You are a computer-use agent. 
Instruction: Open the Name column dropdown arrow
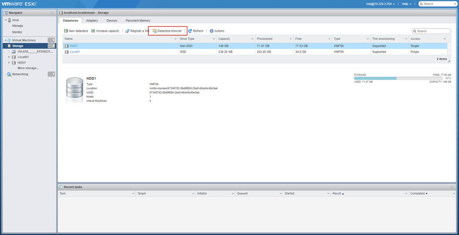175,39
